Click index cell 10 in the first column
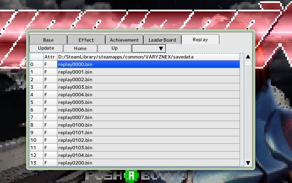Image resolution: width=292 pixels, height=183 pixels. (x=36, y=140)
